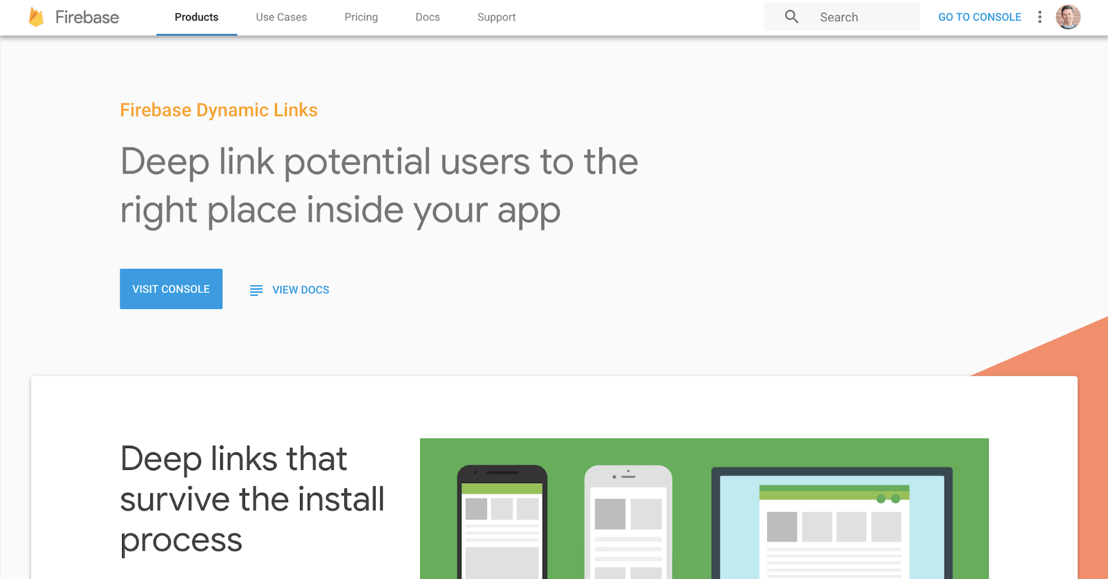Click the 'Deep links that survive' heading
1108x579 pixels.
click(252, 498)
